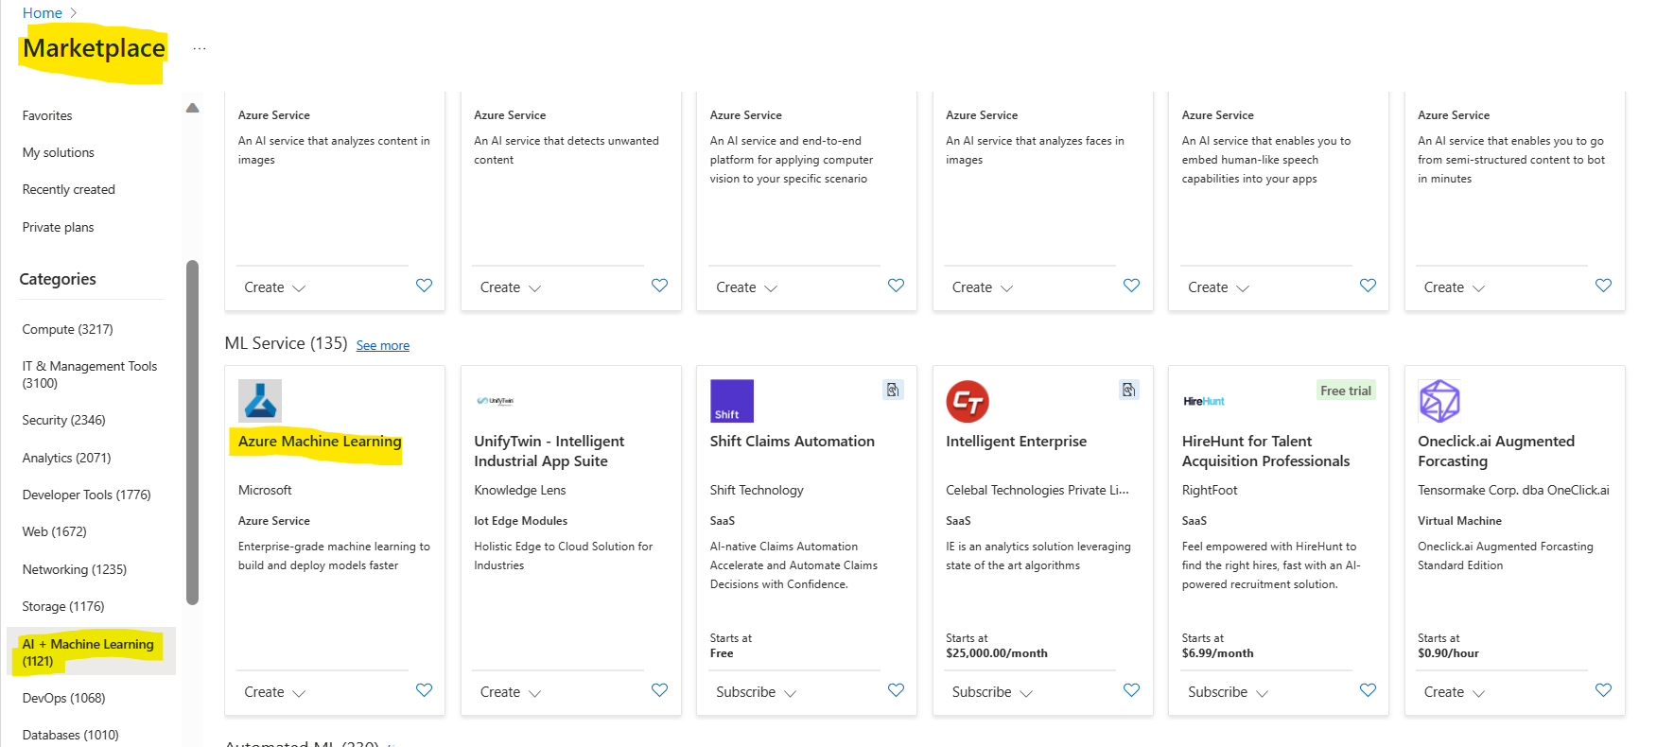Add Oneclick.ai Augmented Forcasting to favorites heart
The height and width of the screenshot is (747, 1674).
pos(1603,690)
